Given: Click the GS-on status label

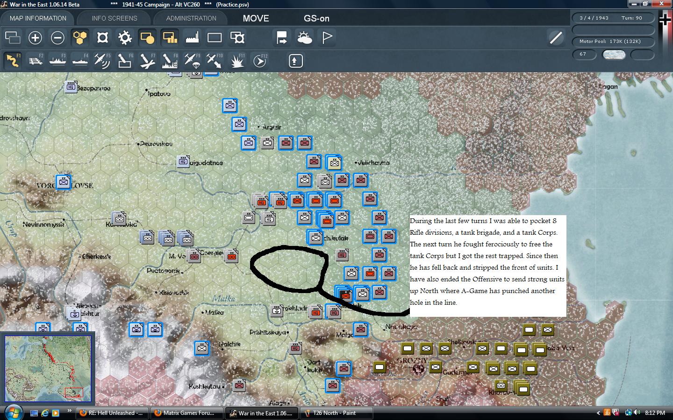Looking at the screenshot, I should [x=316, y=18].
